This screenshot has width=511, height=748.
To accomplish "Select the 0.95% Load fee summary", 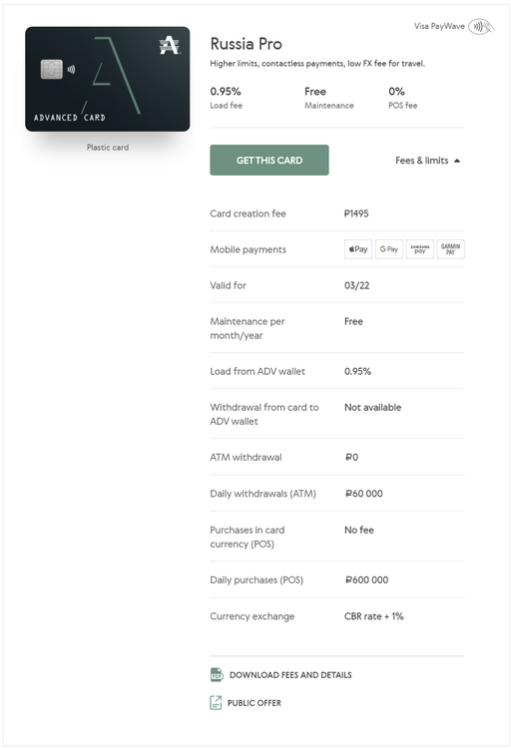I will coord(226,98).
